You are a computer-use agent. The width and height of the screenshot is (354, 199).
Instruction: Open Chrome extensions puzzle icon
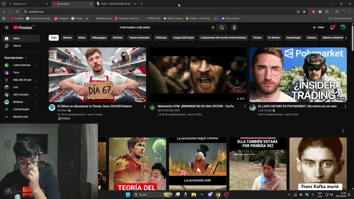click(x=327, y=12)
